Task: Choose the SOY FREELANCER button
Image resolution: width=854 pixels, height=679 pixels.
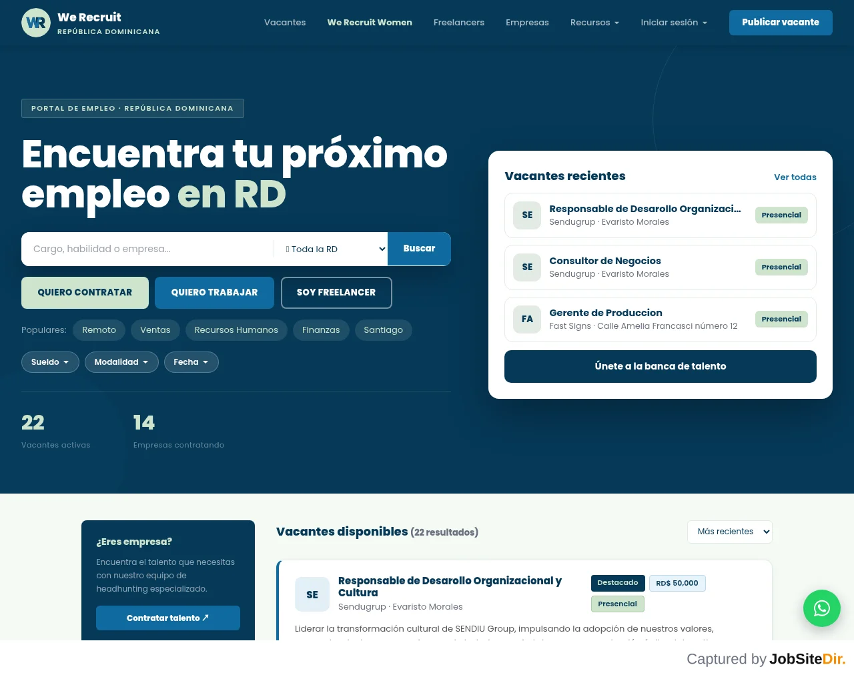Action: pyautogui.click(x=336, y=293)
